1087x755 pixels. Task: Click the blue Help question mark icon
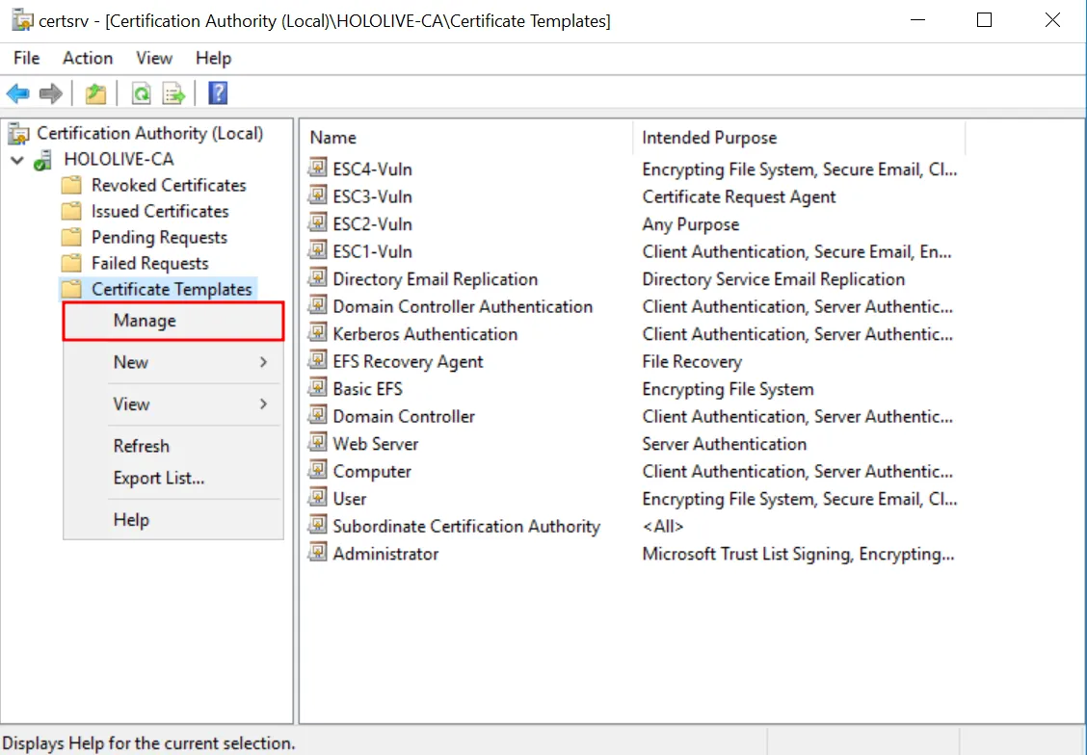tap(218, 92)
